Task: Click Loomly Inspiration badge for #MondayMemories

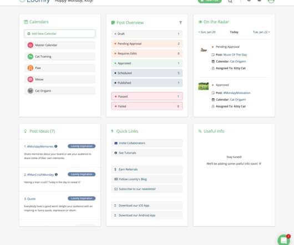Action: tap(82, 146)
